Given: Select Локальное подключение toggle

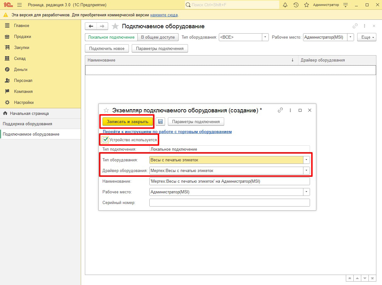Looking at the screenshot, I should click(x=111, y=37).
